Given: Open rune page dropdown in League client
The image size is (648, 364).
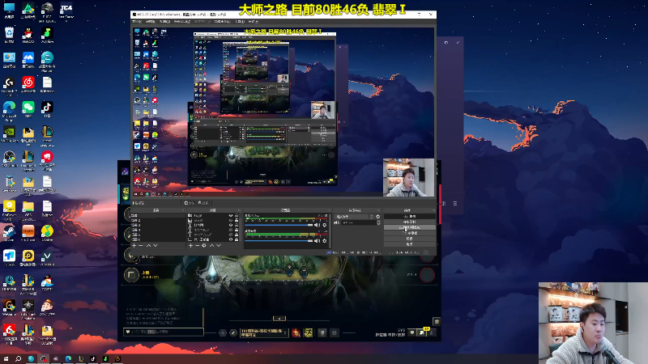Looking at the screenshot, I should [264, 332].
